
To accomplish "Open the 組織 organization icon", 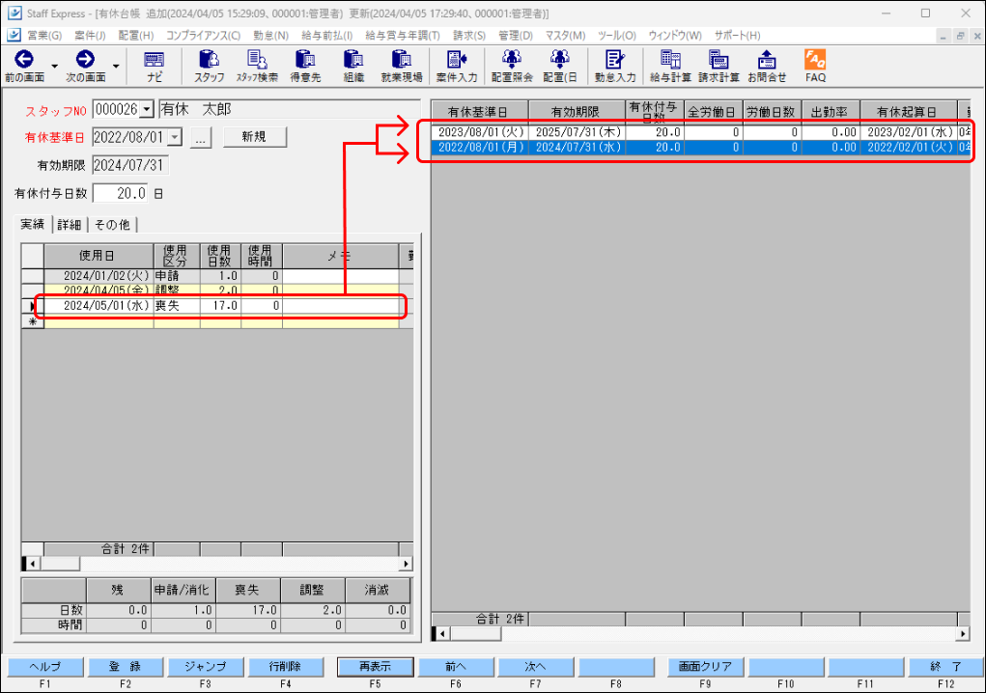I will pyautogui.click(x=353, y=60).
